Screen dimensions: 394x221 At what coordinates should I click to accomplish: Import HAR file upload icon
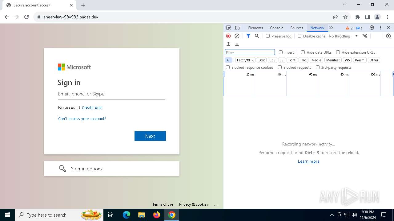click(228, 44)
